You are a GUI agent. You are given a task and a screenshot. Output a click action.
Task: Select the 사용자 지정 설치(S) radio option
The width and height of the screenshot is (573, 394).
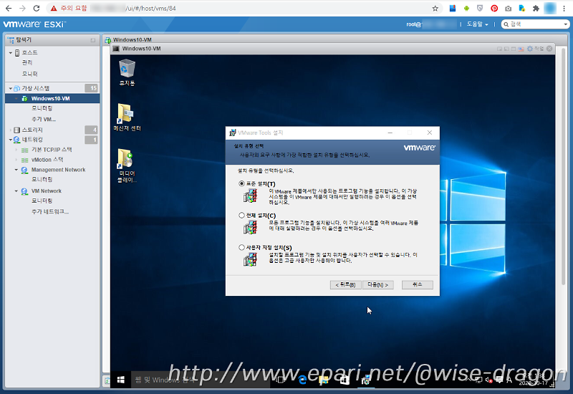[241, 247]
